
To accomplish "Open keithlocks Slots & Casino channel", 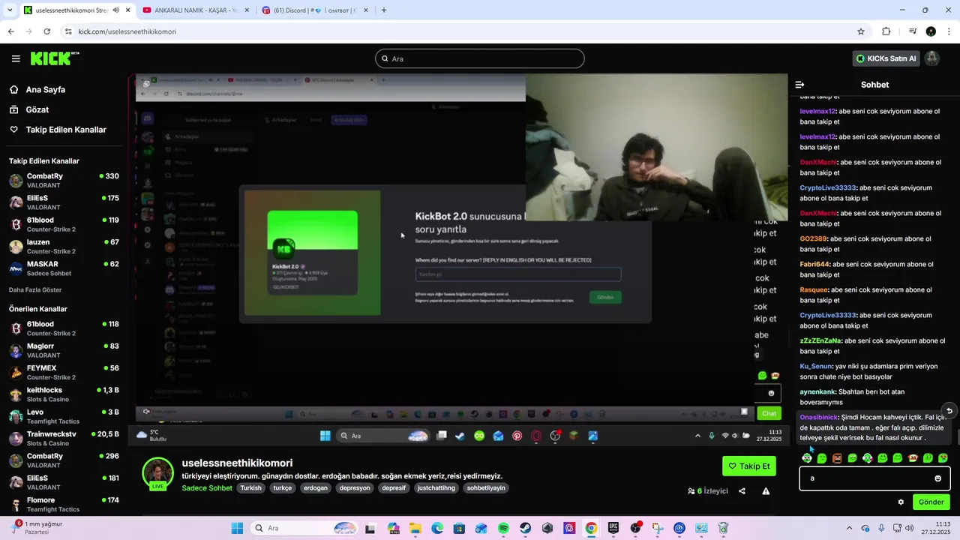I will (x=63, y=394).
